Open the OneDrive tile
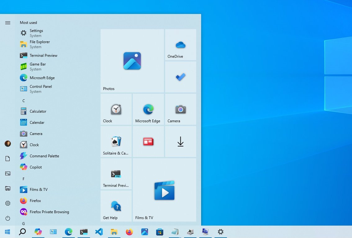The image size is (352, 238). point(181,45)
